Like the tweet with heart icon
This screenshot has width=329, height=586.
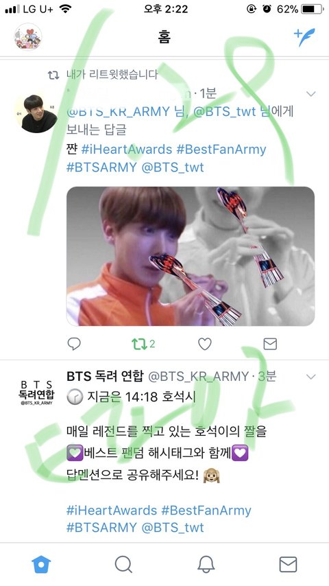pos(205,344)
